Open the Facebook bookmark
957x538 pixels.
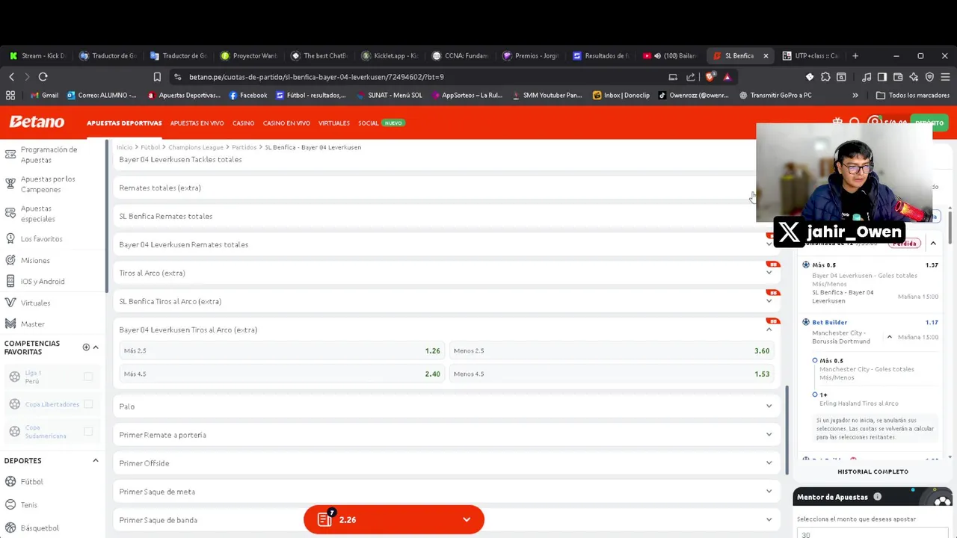click(x=248, y=95)
